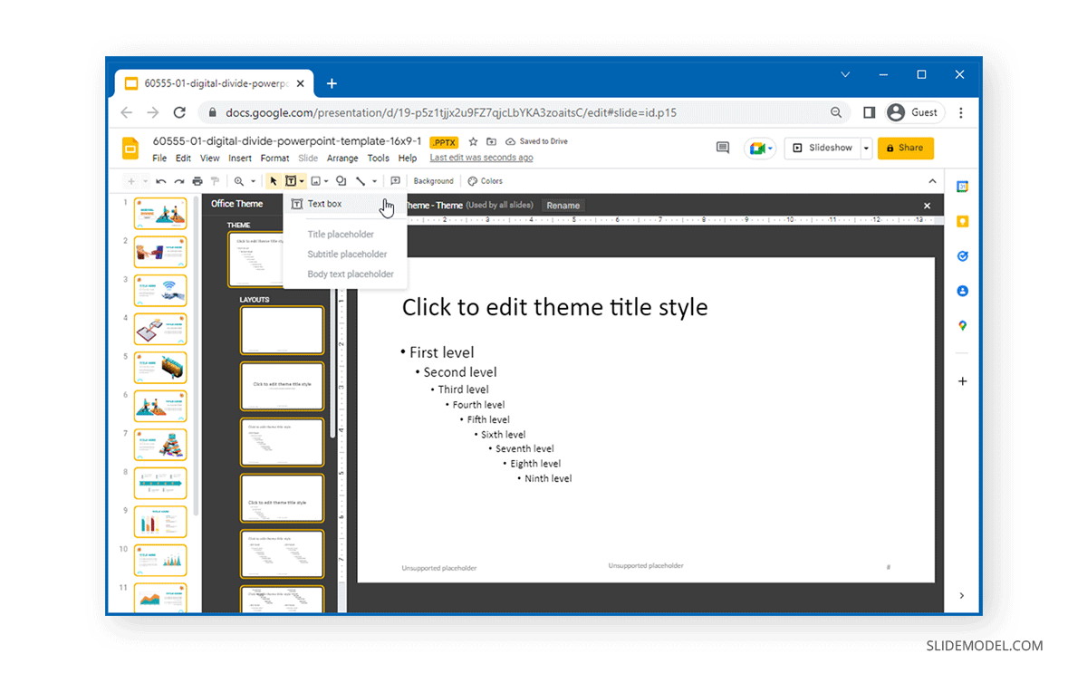Screen dimensions: 1087x673
Task: Click the Share button
Action: pyautogui.click(x=905, y=148)
